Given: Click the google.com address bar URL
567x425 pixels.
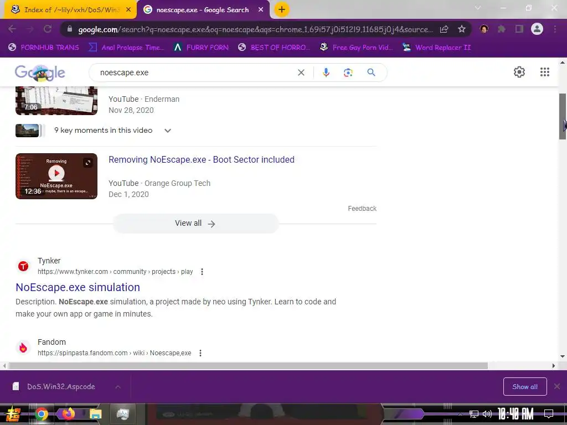Looking at the screenshot, I should point(255,29).
